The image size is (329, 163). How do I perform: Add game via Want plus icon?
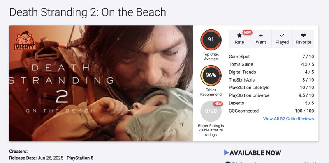(x=261, y=36)
